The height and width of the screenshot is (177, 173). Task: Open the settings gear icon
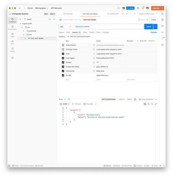click(x=138, y=8)
